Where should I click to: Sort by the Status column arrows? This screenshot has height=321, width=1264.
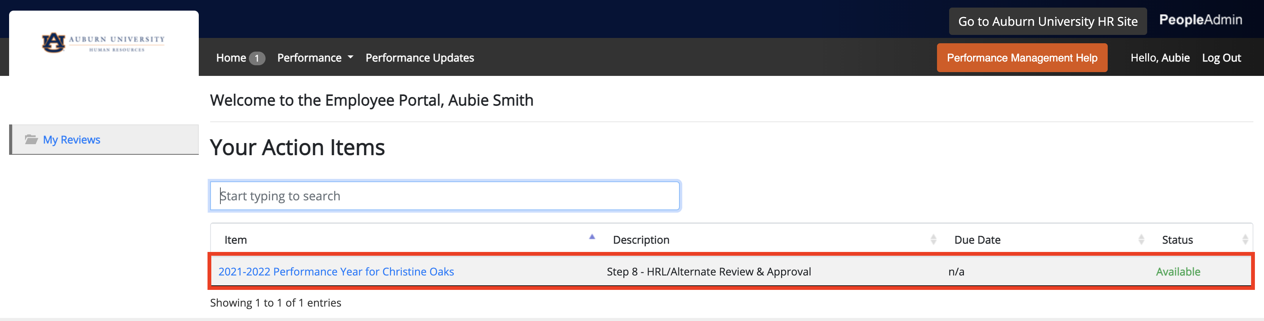(1245, 239)
